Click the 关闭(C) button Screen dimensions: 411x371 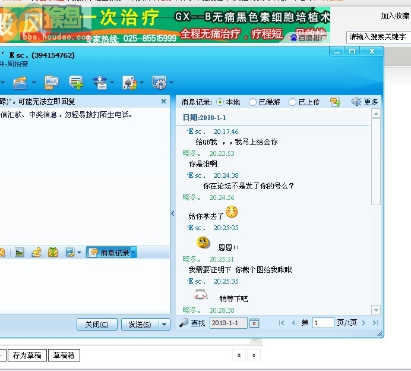[x=97, y=325]
